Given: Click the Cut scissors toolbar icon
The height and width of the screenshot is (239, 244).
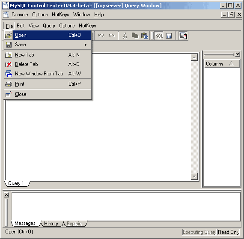Looking at the screenshot, I should click(x=125, y=36).
